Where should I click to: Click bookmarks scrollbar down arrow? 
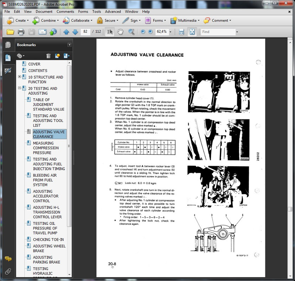pyautogui.click(x=69, y=275)
